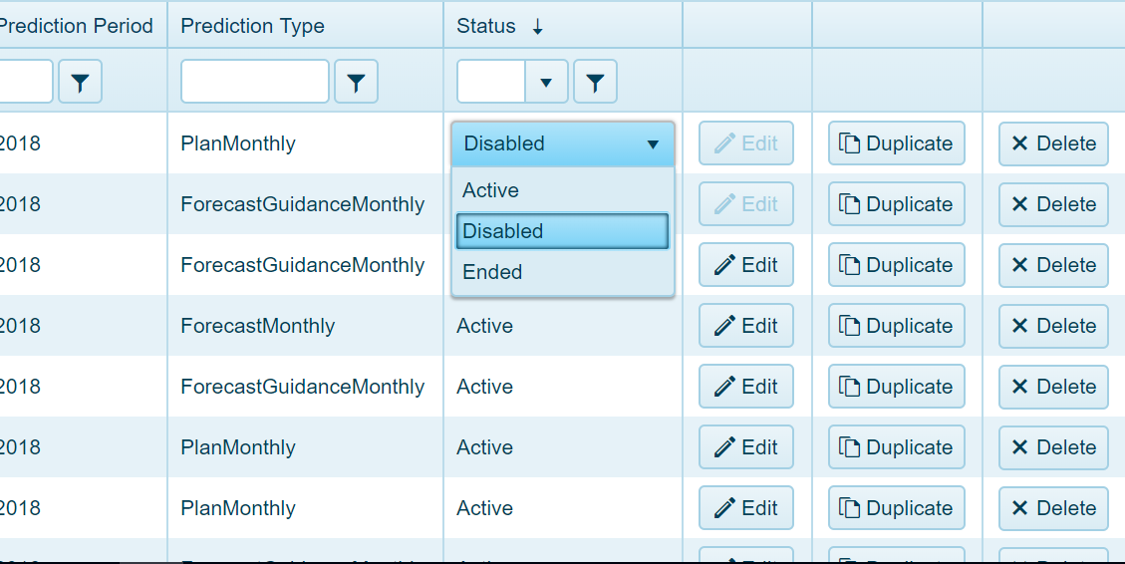Click the Status filter text input
Image resolution: width=1125 pixels, height=564 pixels.
tap(490, 82)
